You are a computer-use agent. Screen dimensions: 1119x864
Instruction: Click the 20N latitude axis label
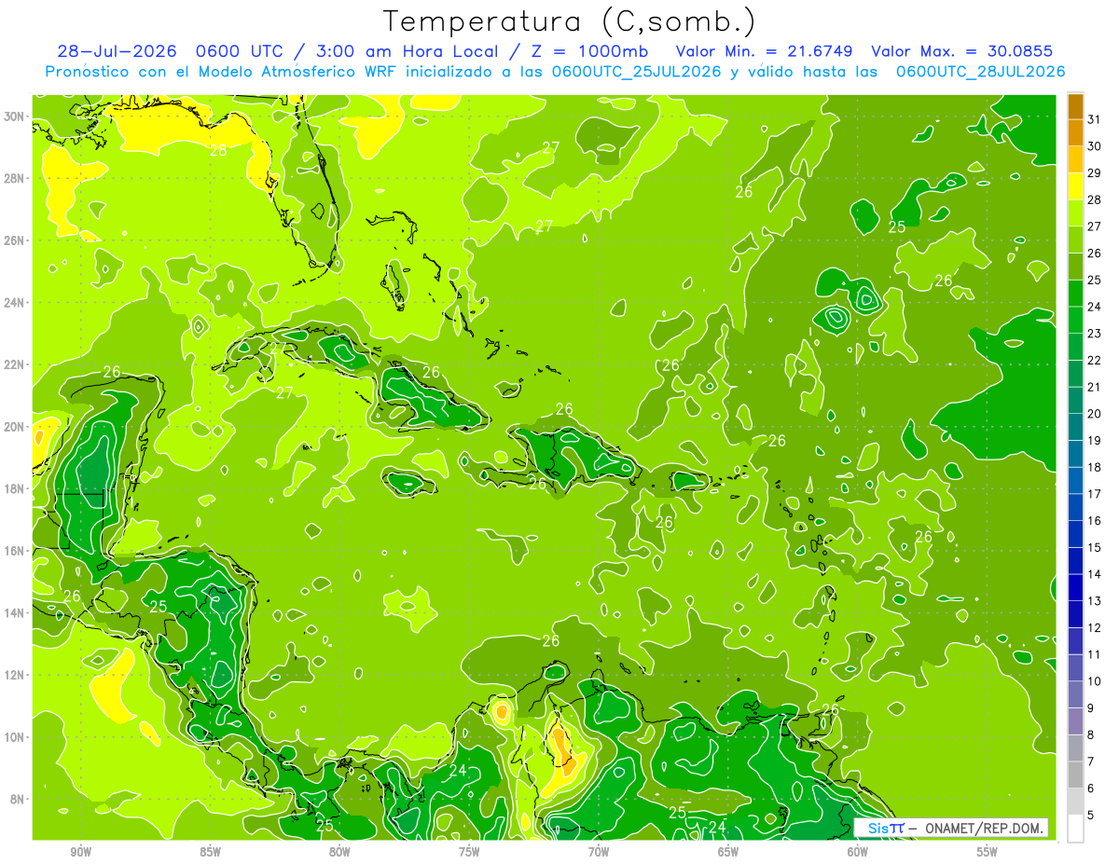coord(16,427)
